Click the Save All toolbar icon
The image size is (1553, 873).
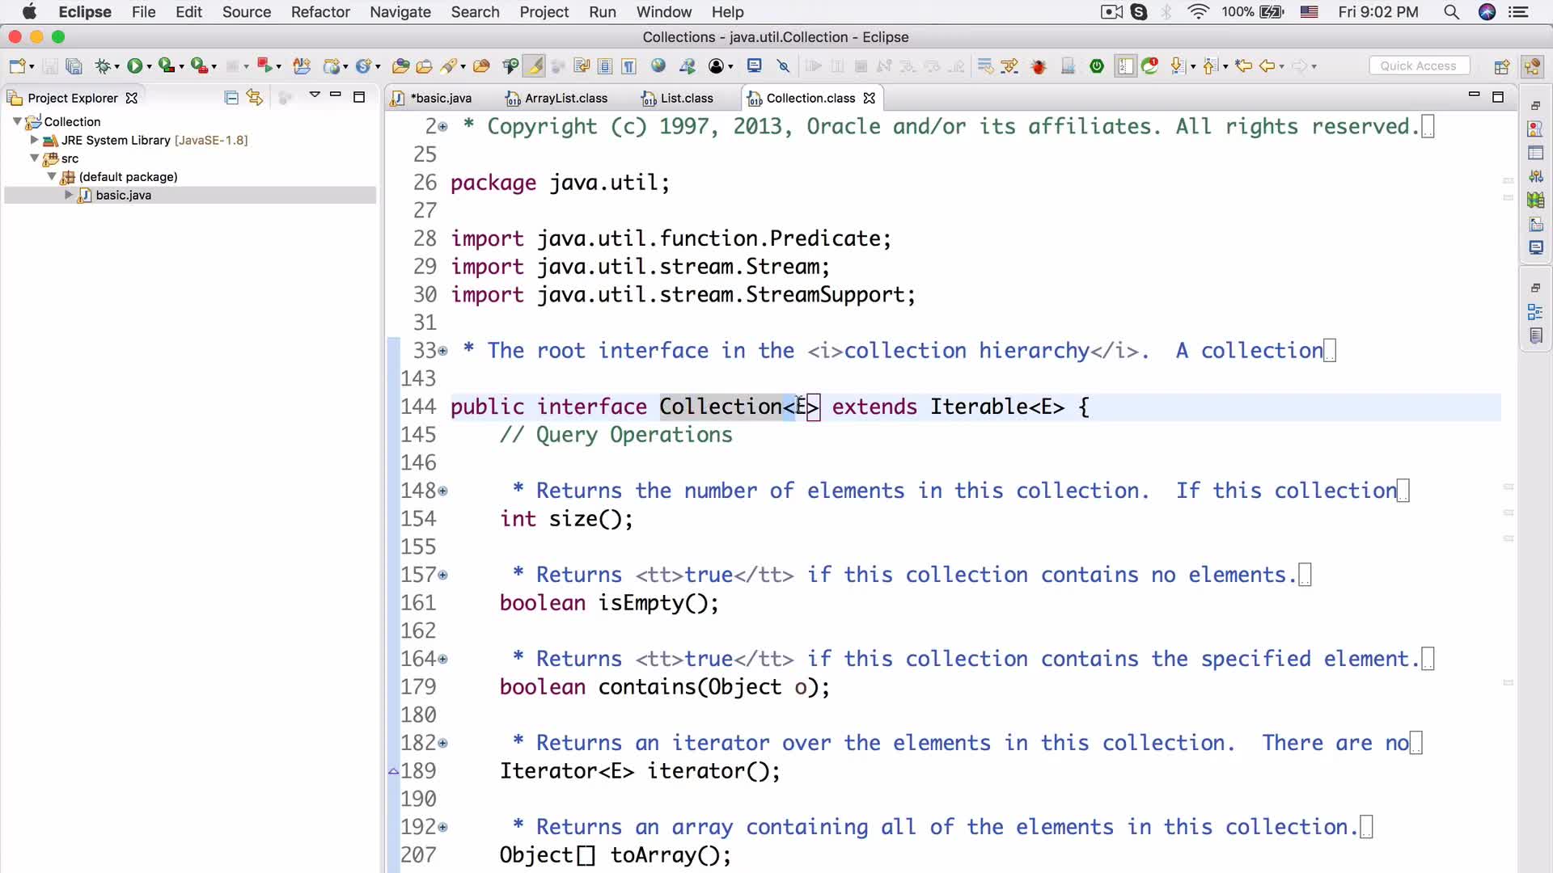pyautogui.click(x=74, y=66)
